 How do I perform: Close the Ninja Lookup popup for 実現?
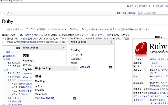[x=64, y=48]
